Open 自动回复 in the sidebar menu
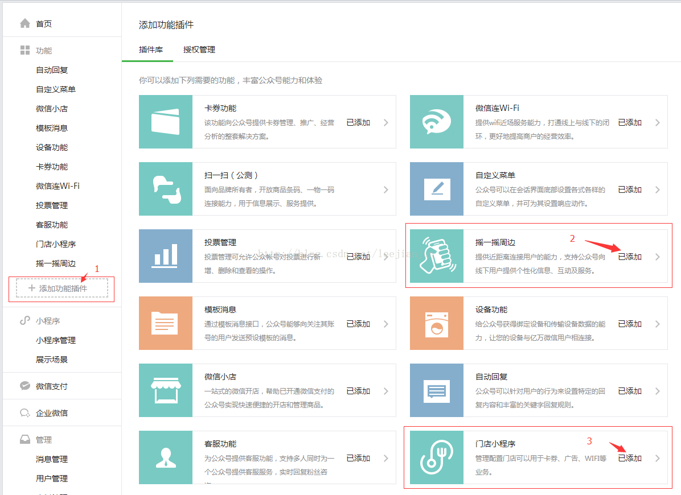This screenshot has width=681, height=495. click(52, 70)
